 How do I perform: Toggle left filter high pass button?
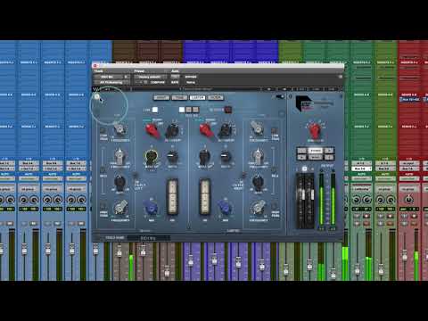(x=103, y=206)
